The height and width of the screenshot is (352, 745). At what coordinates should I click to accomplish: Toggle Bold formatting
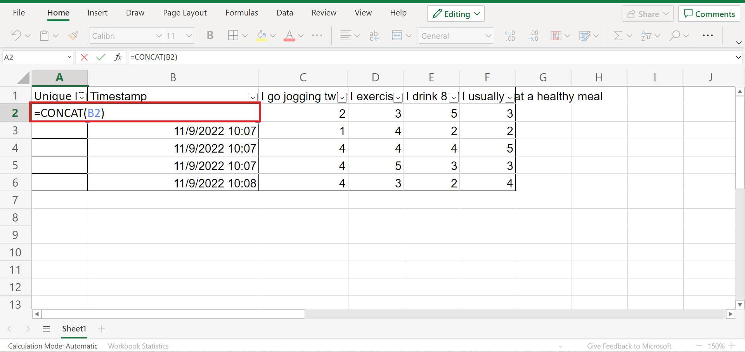(210, 36)
